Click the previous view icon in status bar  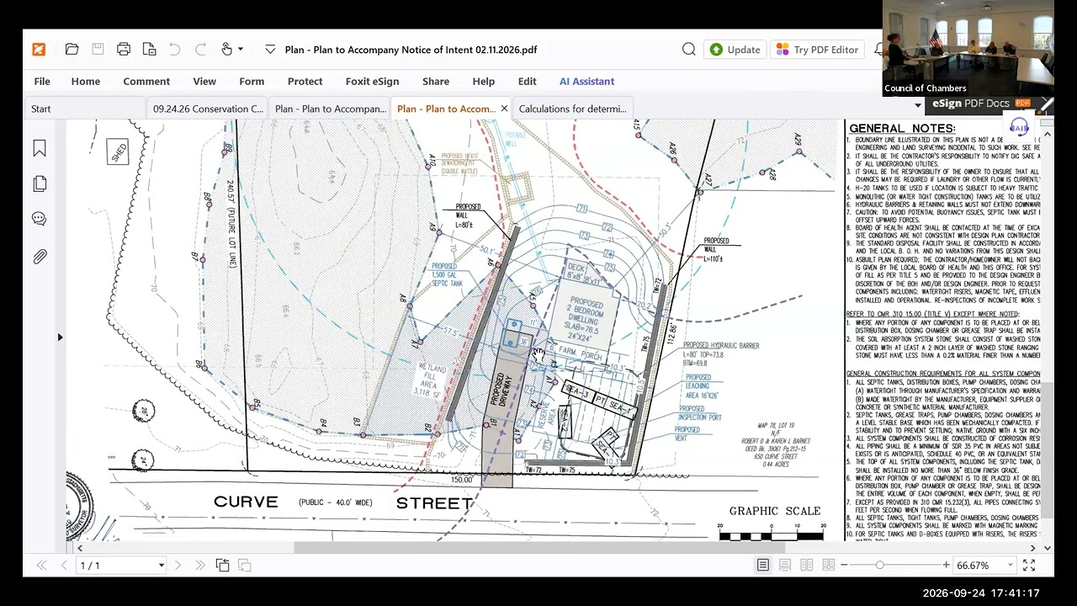click(222, 566)
